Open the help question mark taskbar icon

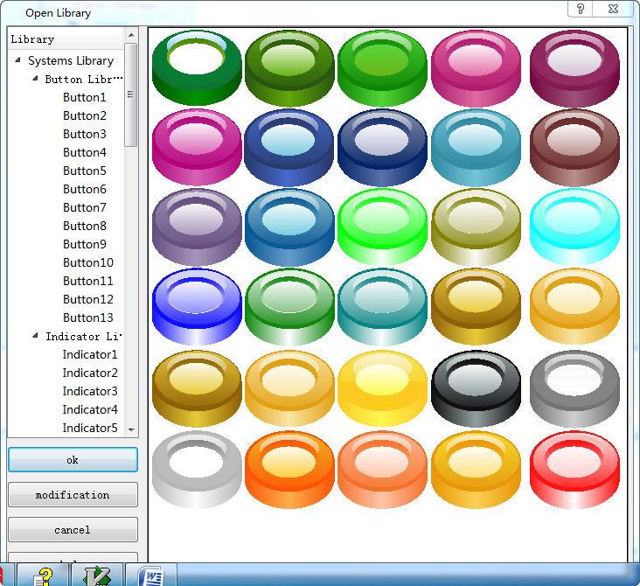[x=43, y=576]
